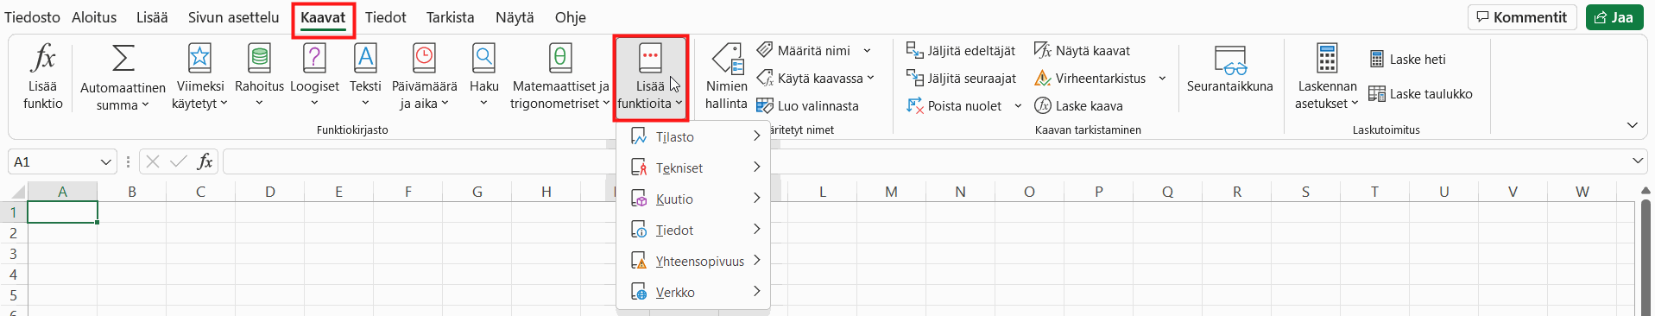Image resolution: width=1655 pixels, height=316 pixels.
Task: Click Virheentarkistus error checking
Action: pyautogui.click(x=1090, y=78)
